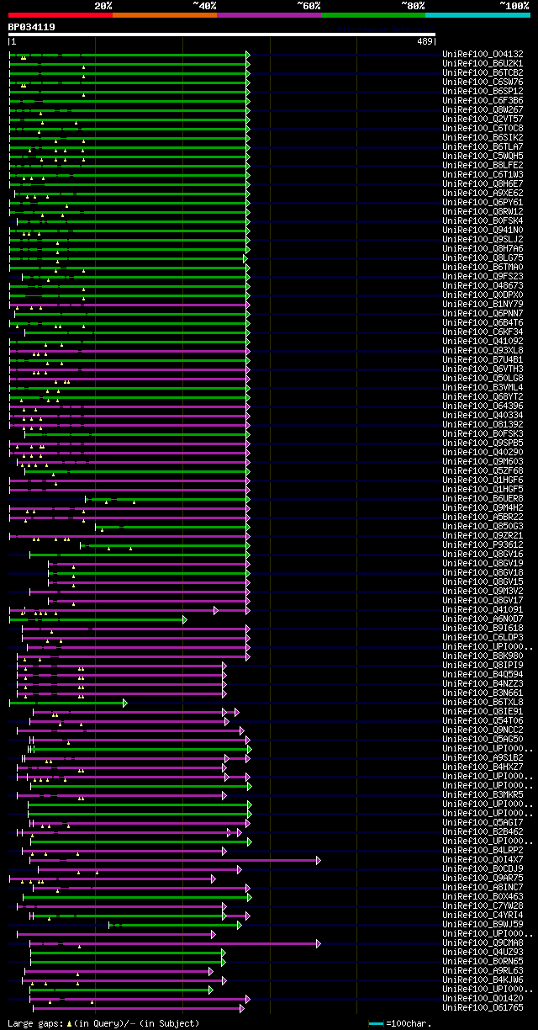Select the UniRef100_Q8RW12 label
Image resolution: width=538 pixels, height=1030 pixels.
[483, 212]
